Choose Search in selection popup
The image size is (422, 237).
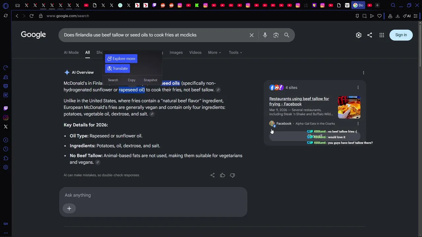[113, 80]
